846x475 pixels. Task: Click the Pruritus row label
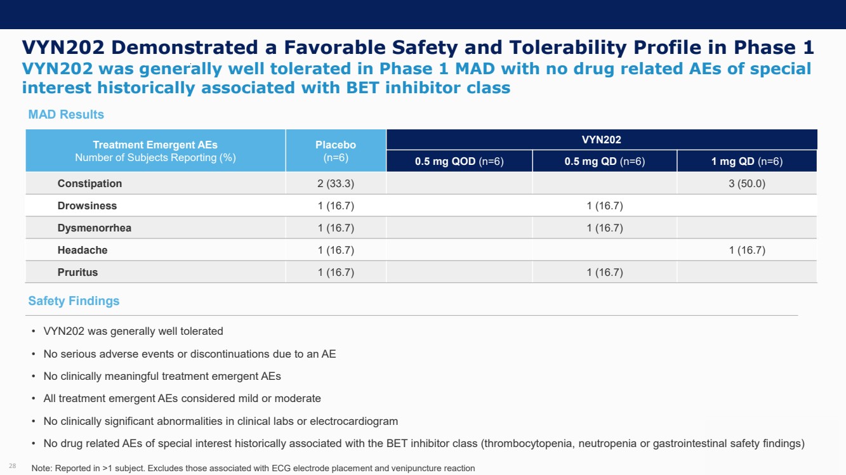pos(77,272)
